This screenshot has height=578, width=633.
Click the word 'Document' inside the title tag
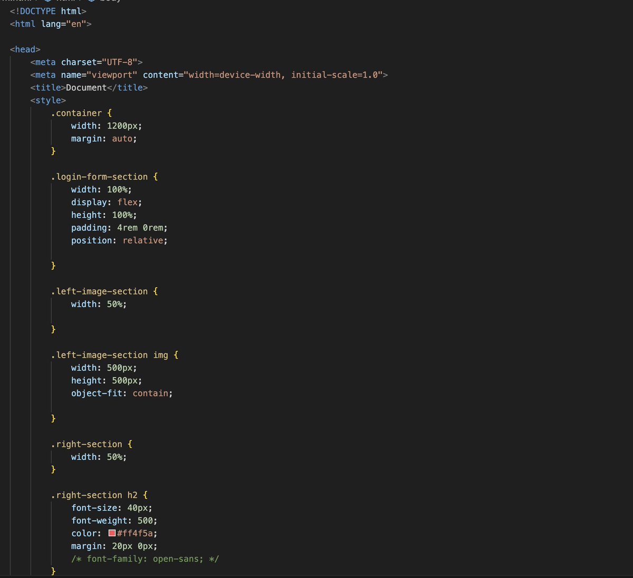tap(87, 88)
